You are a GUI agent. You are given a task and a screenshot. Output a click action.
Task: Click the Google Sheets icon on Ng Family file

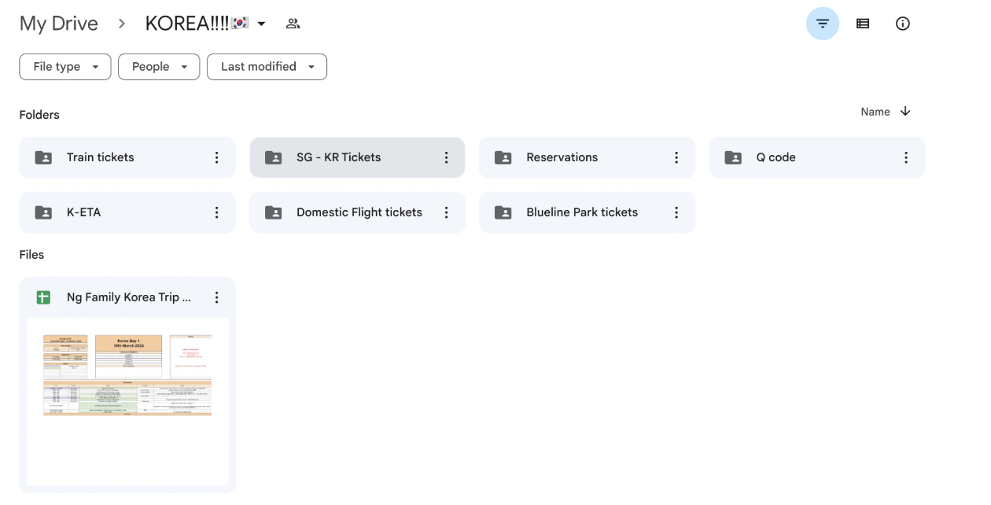click(44, 297)
